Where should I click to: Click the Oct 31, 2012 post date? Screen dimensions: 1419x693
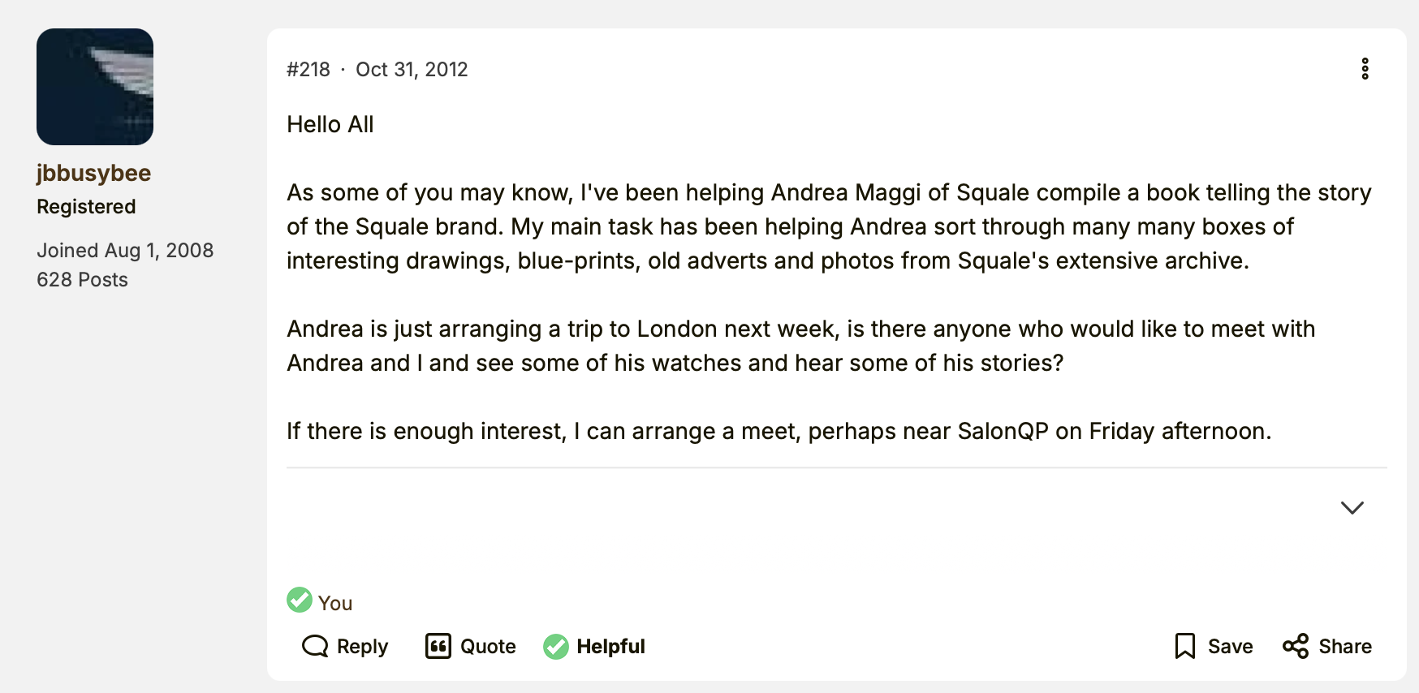412,70
